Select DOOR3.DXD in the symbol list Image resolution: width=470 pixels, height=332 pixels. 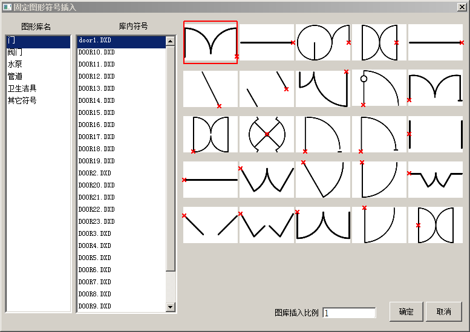[x=122, y=233]
